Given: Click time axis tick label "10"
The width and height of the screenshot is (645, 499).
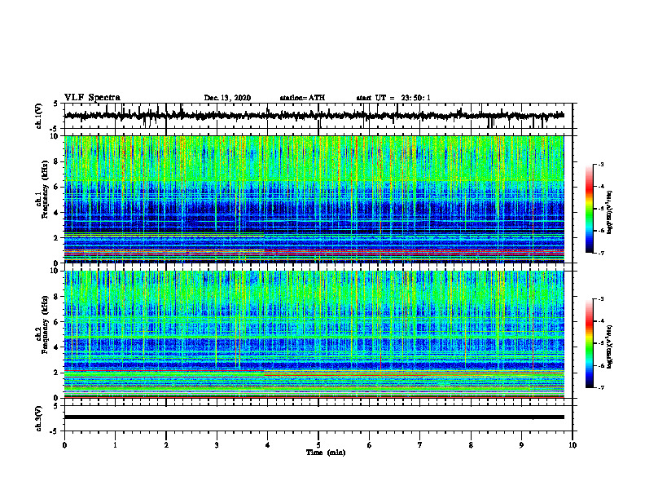Looking at the screenshot, I should point(573,445).
